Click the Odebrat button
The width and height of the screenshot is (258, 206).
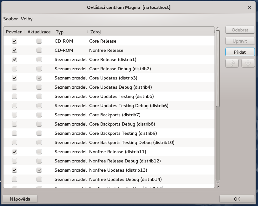[240, 30]
